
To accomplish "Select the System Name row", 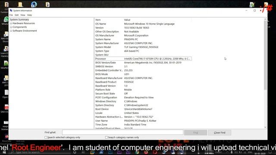I will (x=143, y=39).
